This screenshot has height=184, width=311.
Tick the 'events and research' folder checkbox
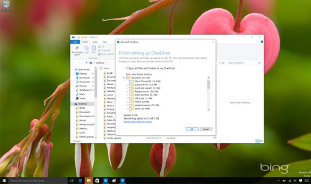[x=130, y=88]
